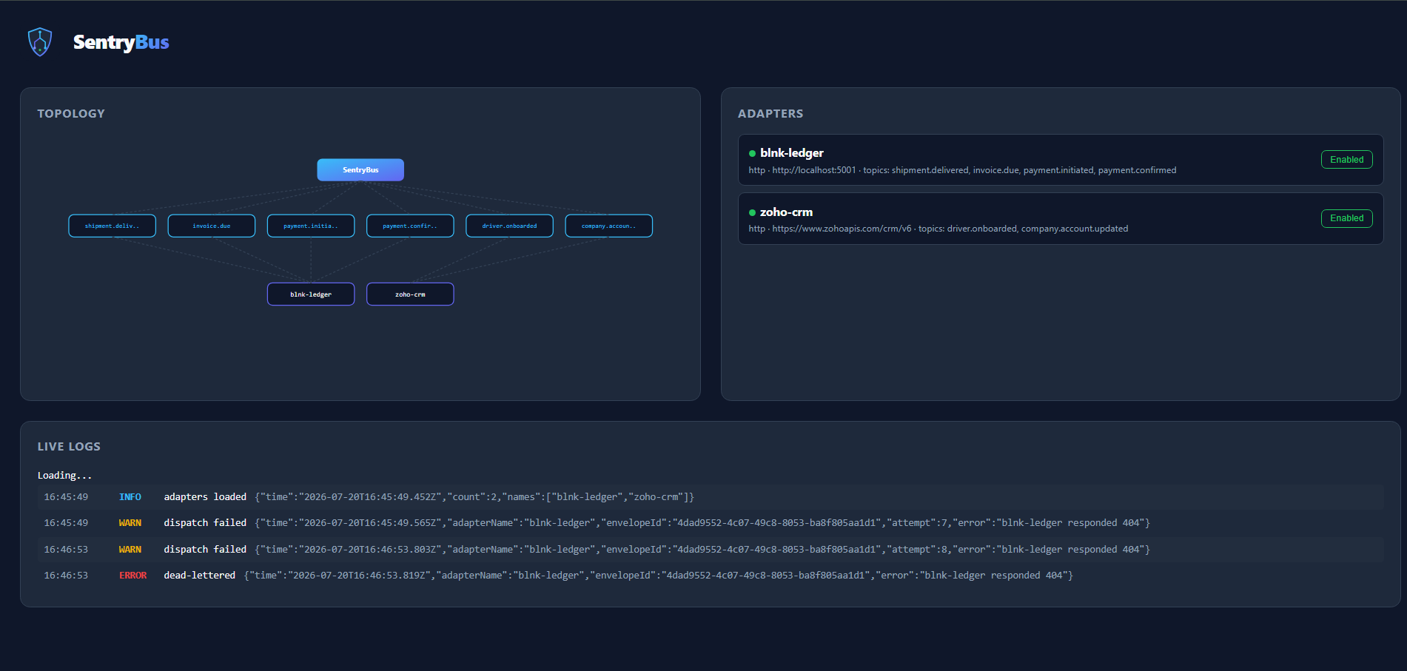Viewport: 1407px width, 671px height.
Task: Select the 'adapters loaded' INFO log row
Action: click(x=711, y=497)
